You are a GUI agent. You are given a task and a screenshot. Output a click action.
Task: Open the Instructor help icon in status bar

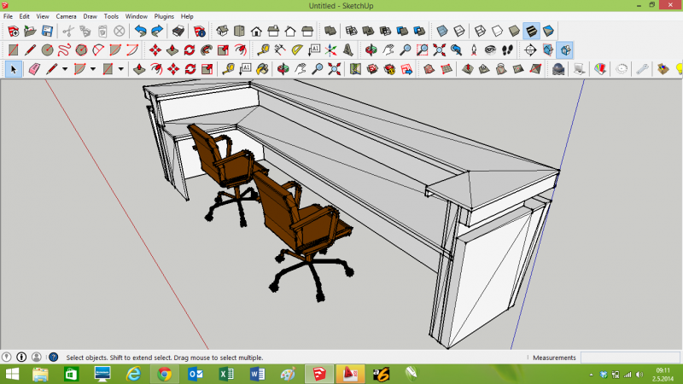click(x=54, y=357)
